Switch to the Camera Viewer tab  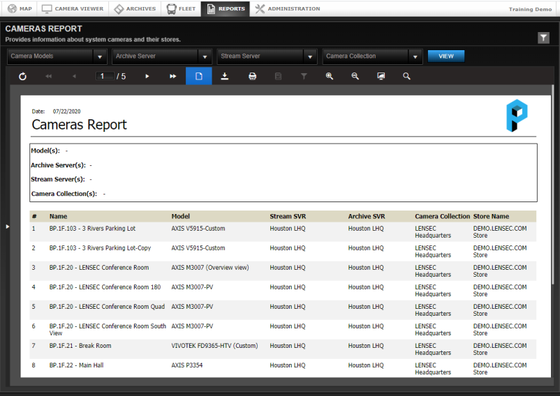[73, 8]
